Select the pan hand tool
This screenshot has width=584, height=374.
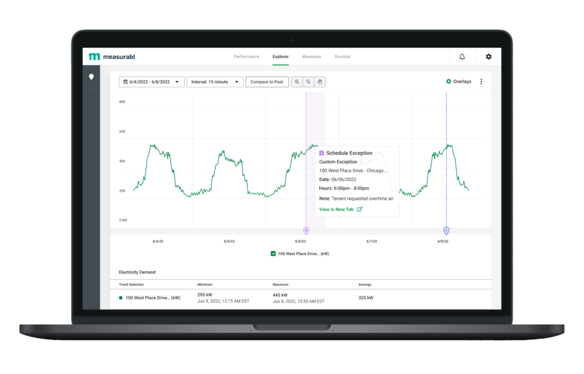(320, 82)
